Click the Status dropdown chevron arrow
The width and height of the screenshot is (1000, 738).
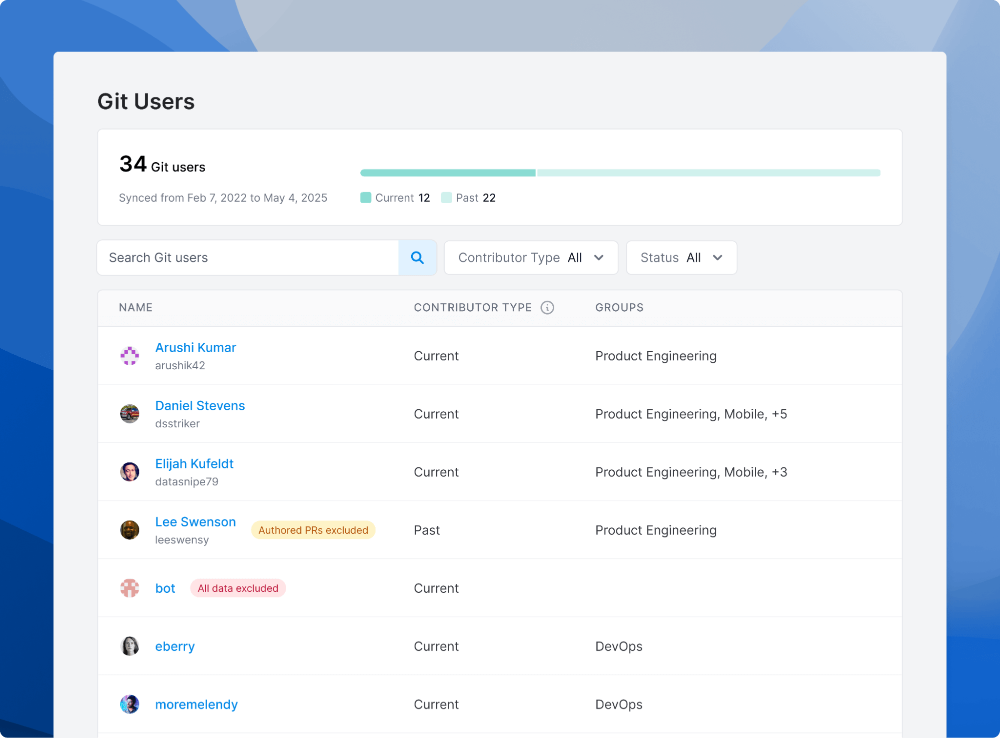(x=717, y=258)
